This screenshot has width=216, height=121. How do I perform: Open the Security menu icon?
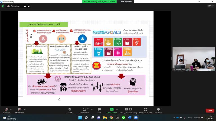69,110
